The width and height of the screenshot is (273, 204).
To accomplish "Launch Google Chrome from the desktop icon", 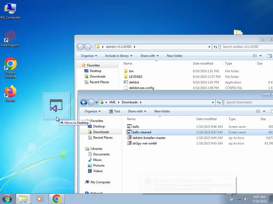I will coord(10,68).
